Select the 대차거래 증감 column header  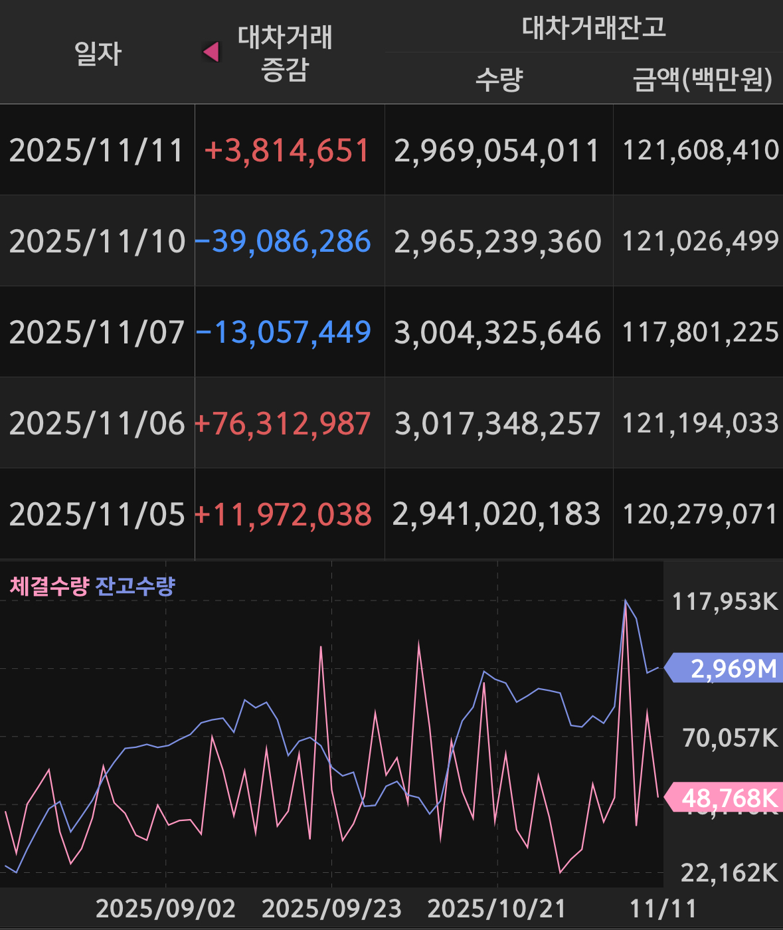pos(285,53)
